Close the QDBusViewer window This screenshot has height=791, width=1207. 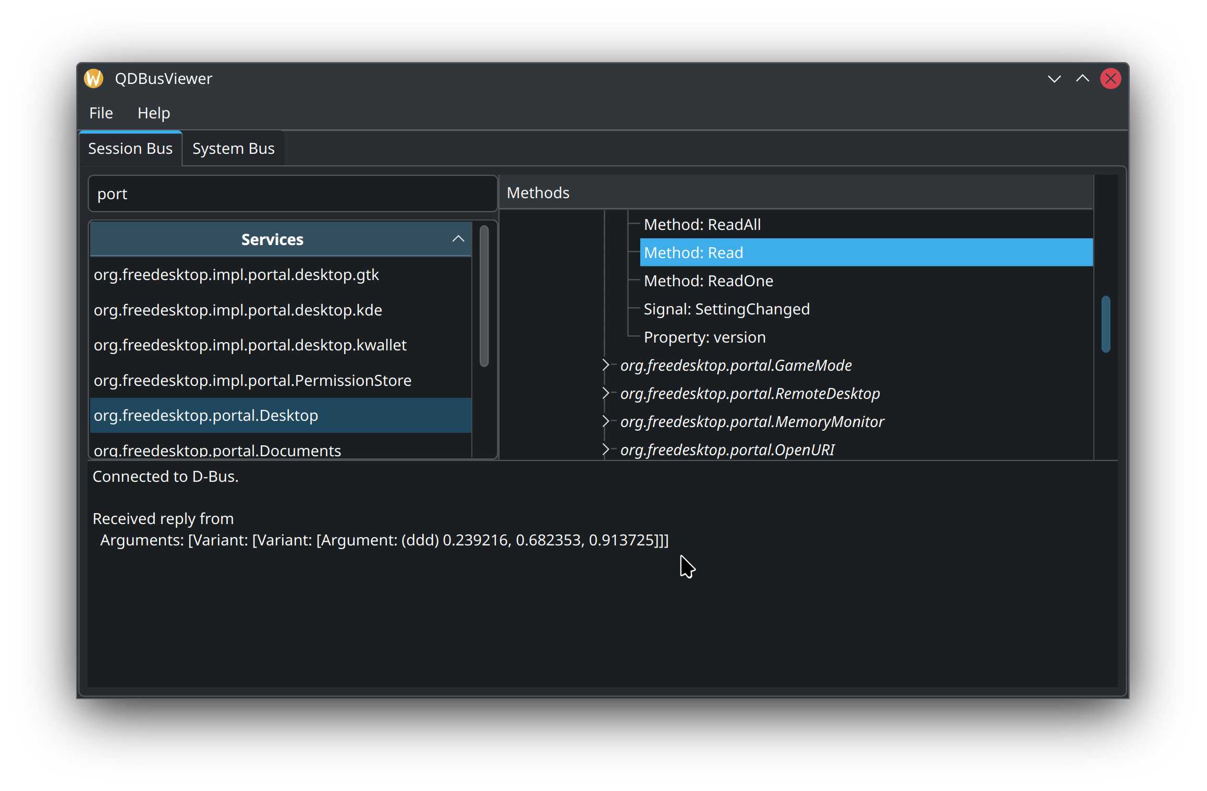point(1111,79)
